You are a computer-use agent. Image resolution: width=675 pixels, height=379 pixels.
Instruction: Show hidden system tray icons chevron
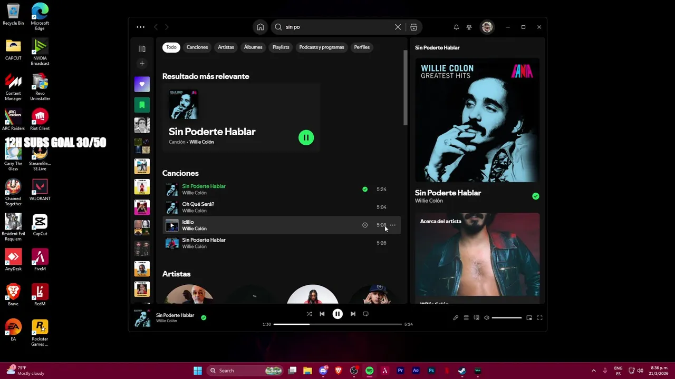[594, 371]
